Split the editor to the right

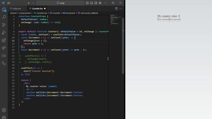pos(116,8)
